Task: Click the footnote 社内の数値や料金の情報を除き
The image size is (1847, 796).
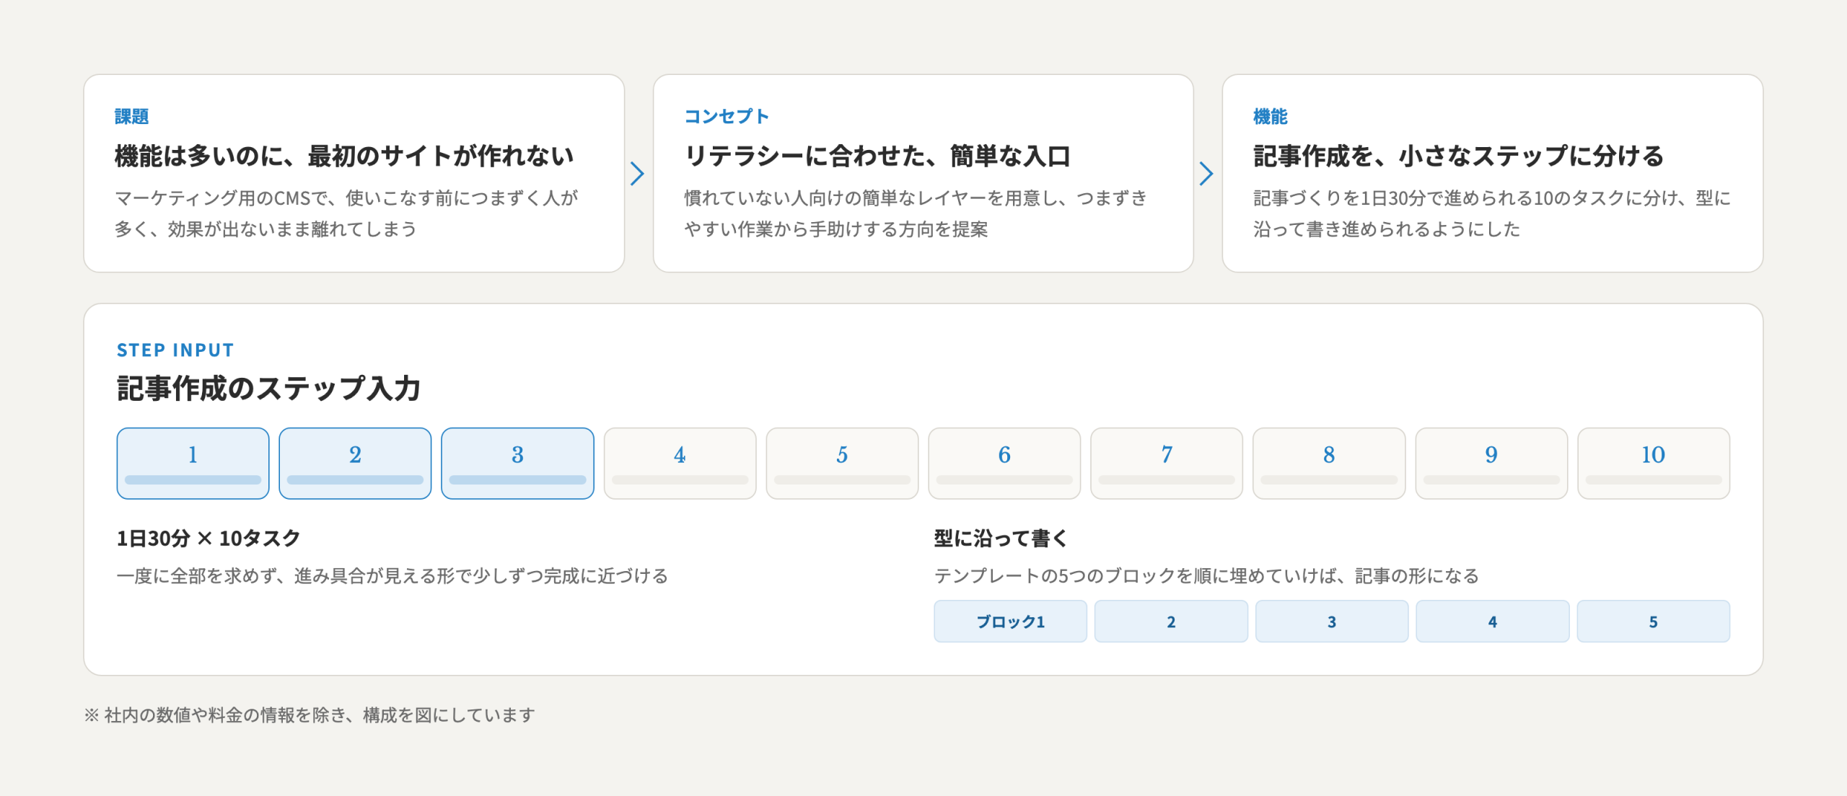Action: [311, 715]
